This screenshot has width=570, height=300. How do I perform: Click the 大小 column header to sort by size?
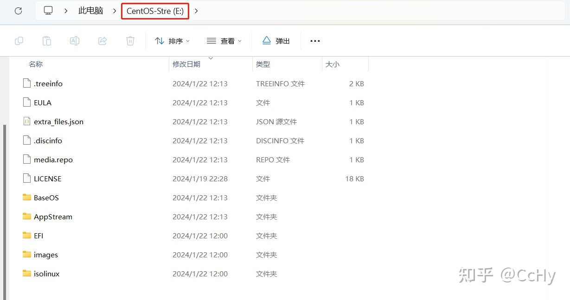pyautogui.click(x=333, y=64)
